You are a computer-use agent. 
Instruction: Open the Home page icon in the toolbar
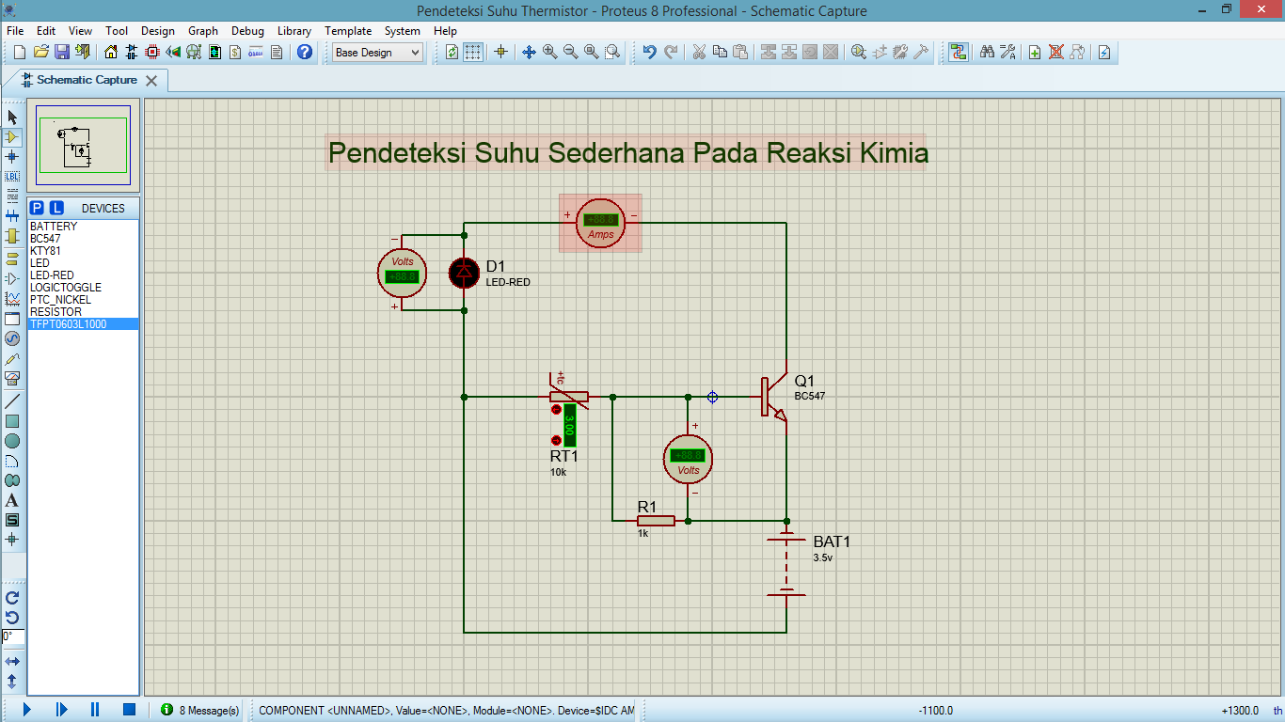pos(111,53)
